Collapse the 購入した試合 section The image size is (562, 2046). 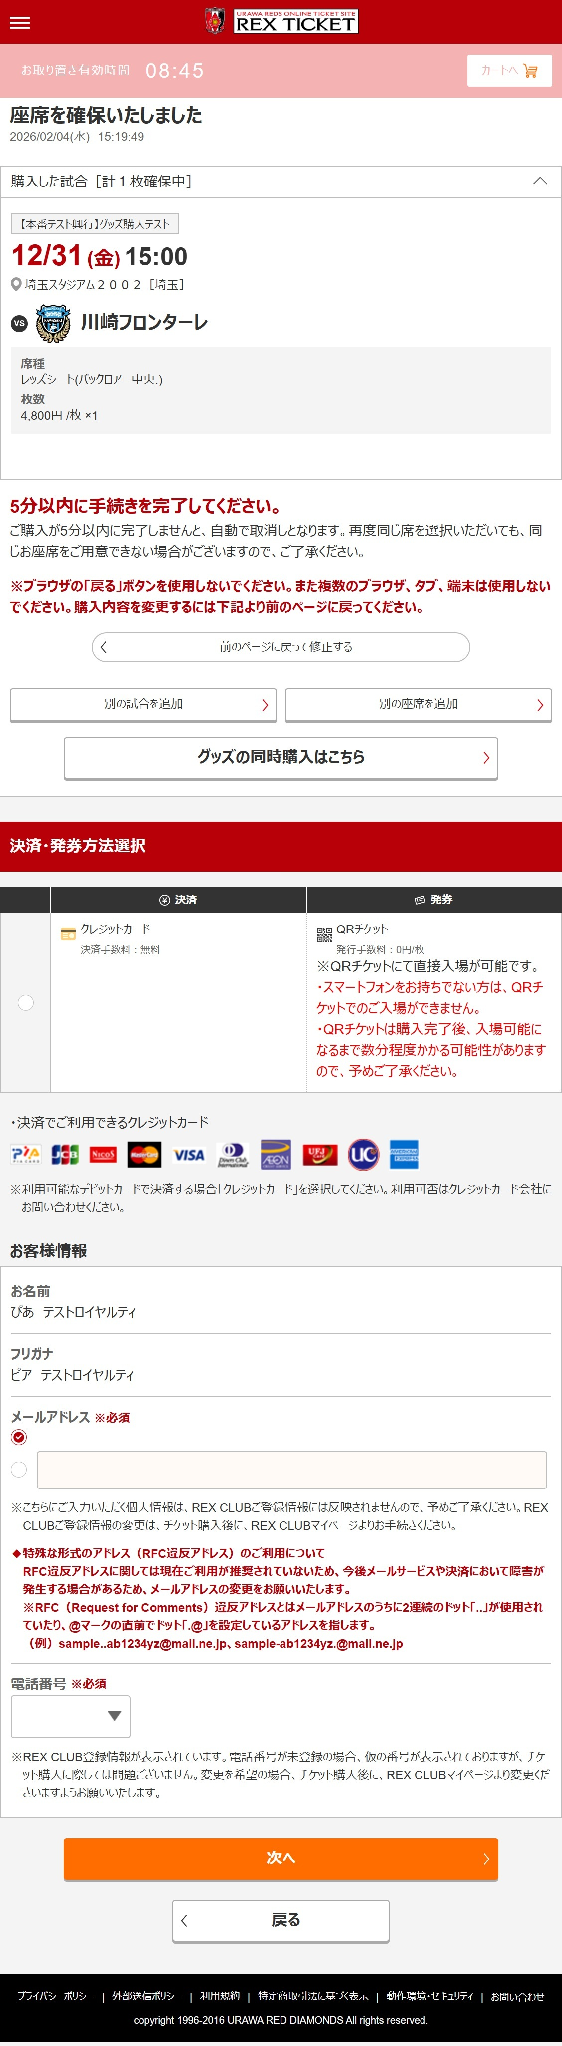(540, 181)
